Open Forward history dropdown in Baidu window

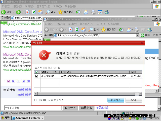[23, 12]
